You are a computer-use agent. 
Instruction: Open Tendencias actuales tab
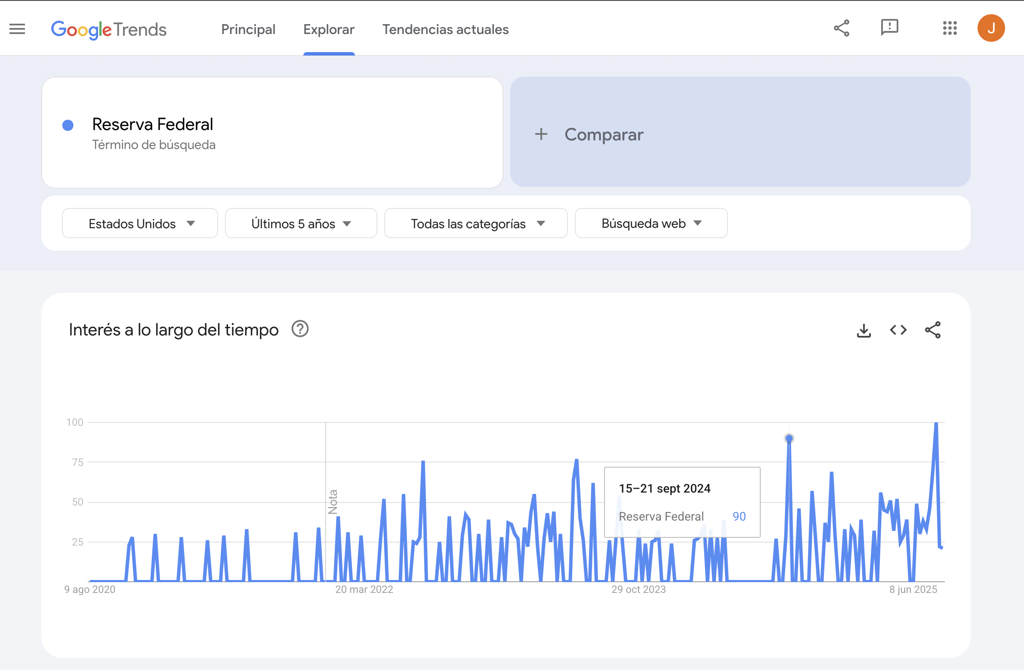446,29
